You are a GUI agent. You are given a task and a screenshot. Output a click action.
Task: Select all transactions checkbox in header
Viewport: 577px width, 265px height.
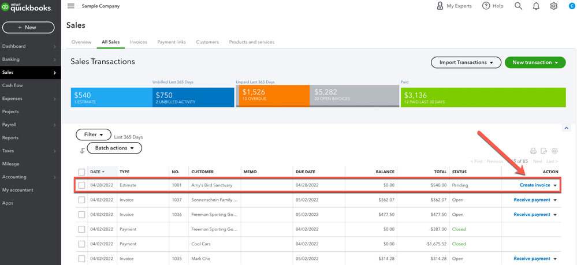coord(81,172)
